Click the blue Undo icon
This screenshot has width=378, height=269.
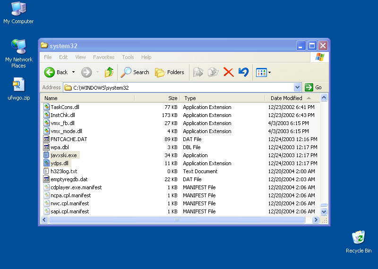coord(243,72)
